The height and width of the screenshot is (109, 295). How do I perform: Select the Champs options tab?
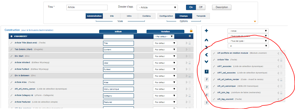[183, 16]
